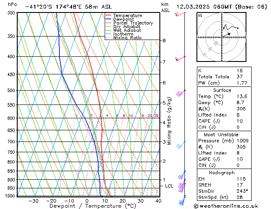This screenshot has width=271, height=209.
Task: Click the Parcel Trajectory legend entry
Action: coord(129,23)
